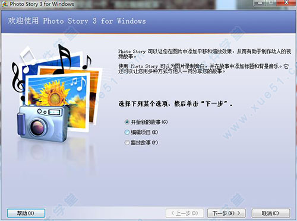Open help with the 帮助(H) button
Screen dimensions: 297x221
pos(26,213)
